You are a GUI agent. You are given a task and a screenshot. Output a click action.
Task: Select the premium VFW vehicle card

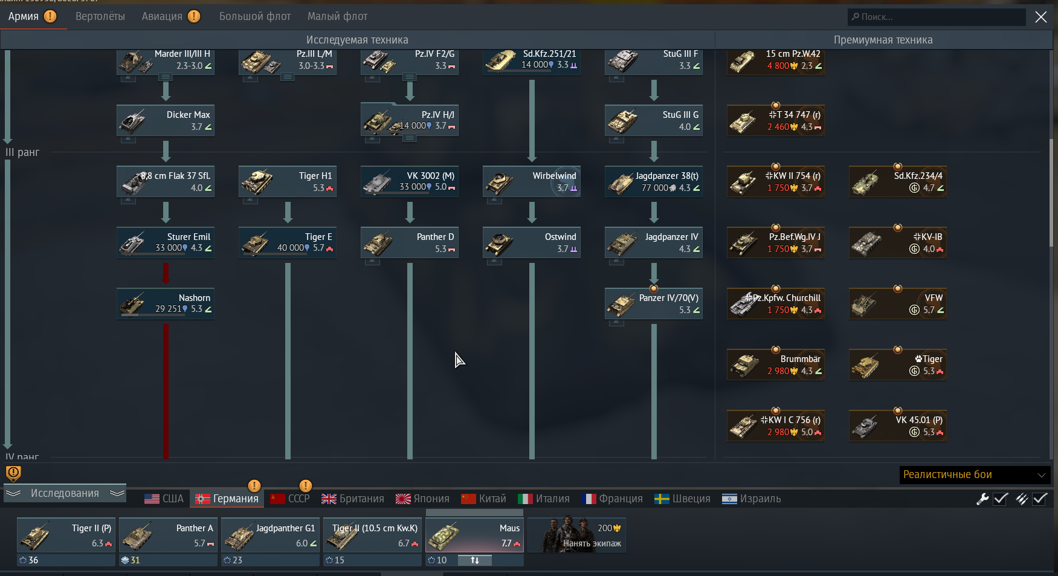click(898, 303)
